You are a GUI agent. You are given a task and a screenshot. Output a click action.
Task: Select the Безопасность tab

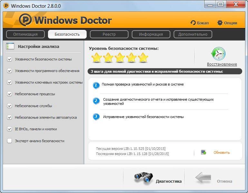click(x=67, y=34)
